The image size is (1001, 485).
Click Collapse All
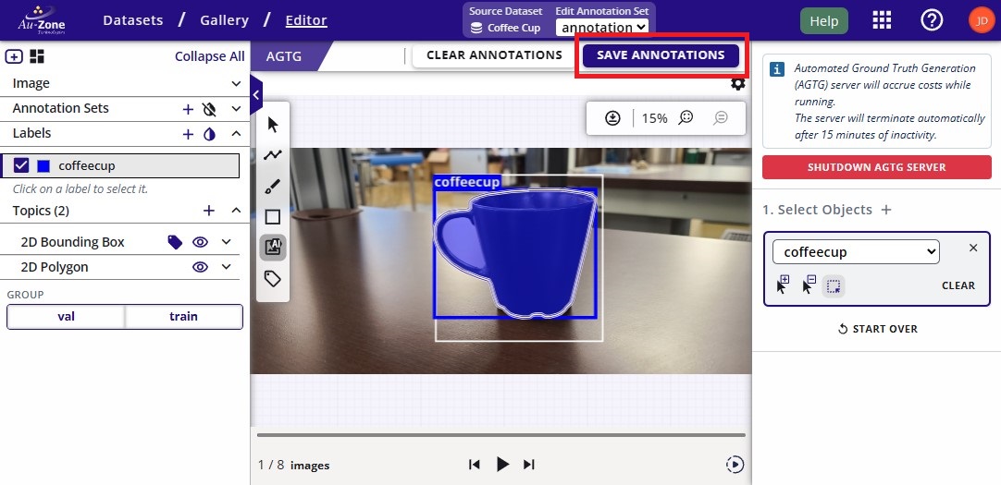pos(209,56)
